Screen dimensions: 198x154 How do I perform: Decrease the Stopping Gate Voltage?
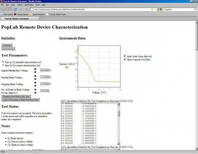[x=35, y=86]
